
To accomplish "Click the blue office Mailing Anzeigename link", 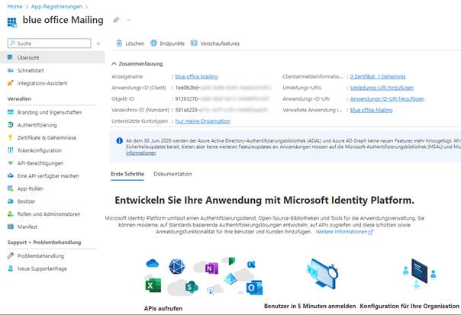I will 196,76.
